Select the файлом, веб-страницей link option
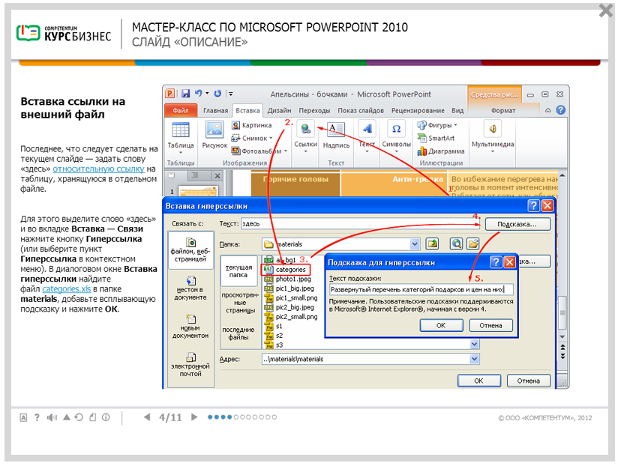621x469 pixels. click(x=190, y=250)
